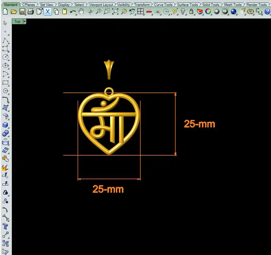
Task: Pick the Polyline tool in the sidebar
Action: [x=5, y=40]
